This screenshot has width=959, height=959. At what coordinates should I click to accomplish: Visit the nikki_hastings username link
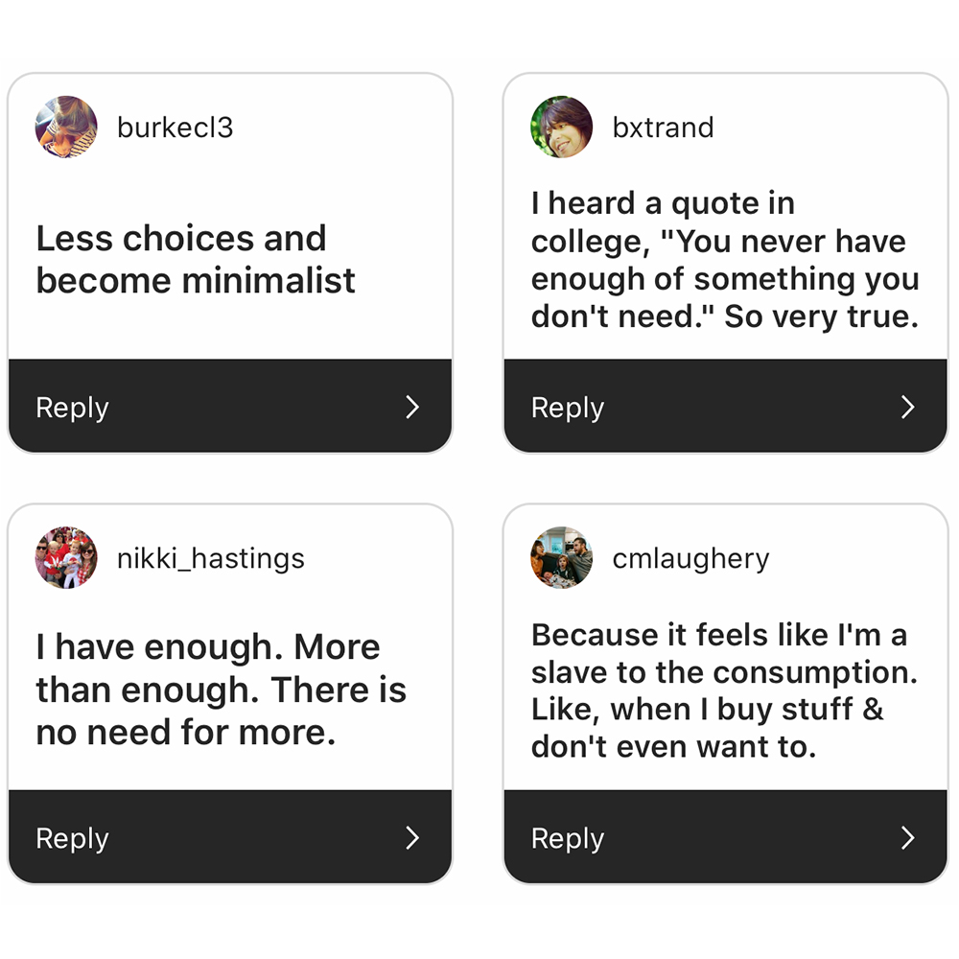tap(210, 558)
